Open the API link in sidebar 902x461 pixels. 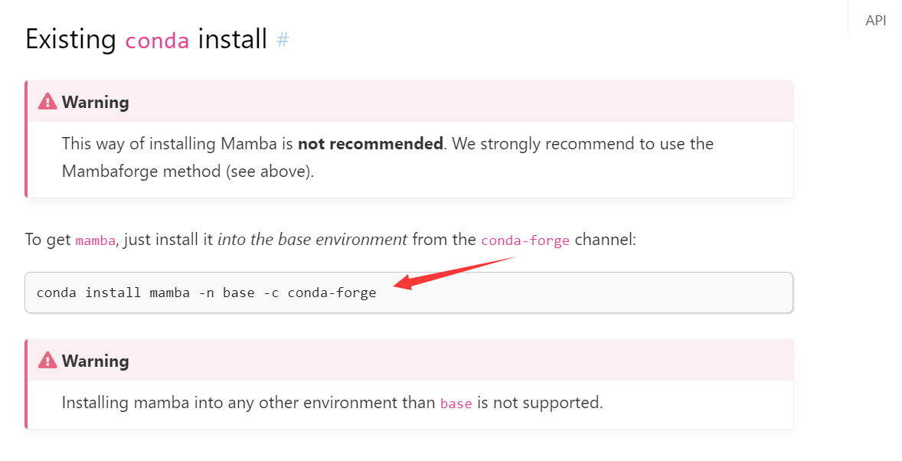(x=875, y=21)
